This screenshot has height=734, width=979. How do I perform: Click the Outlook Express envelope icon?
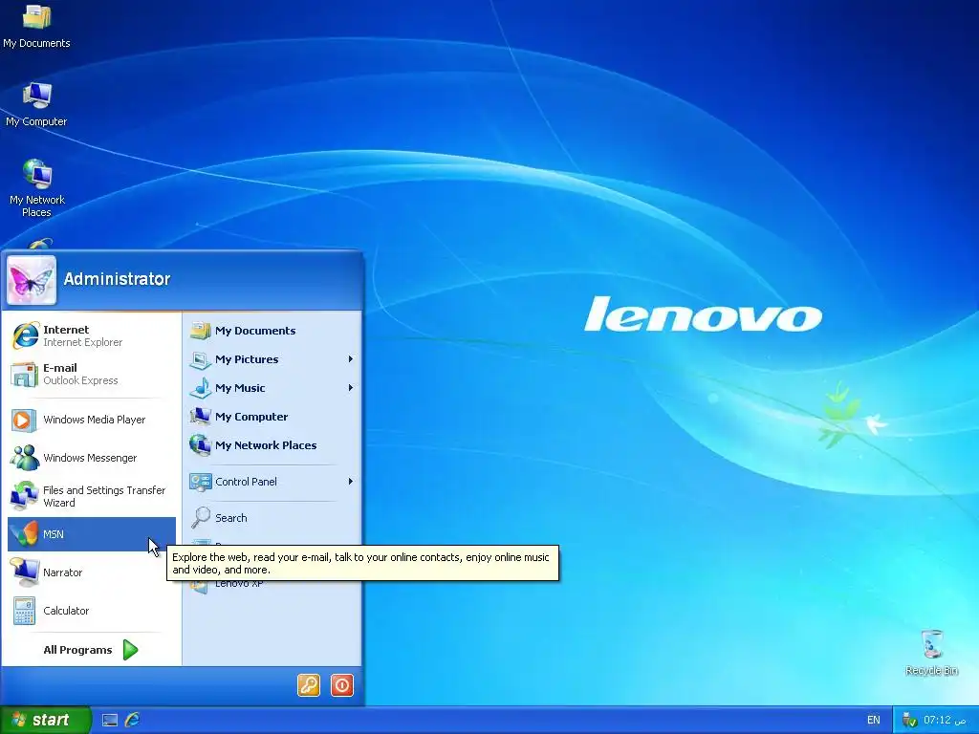pos(24,374)
